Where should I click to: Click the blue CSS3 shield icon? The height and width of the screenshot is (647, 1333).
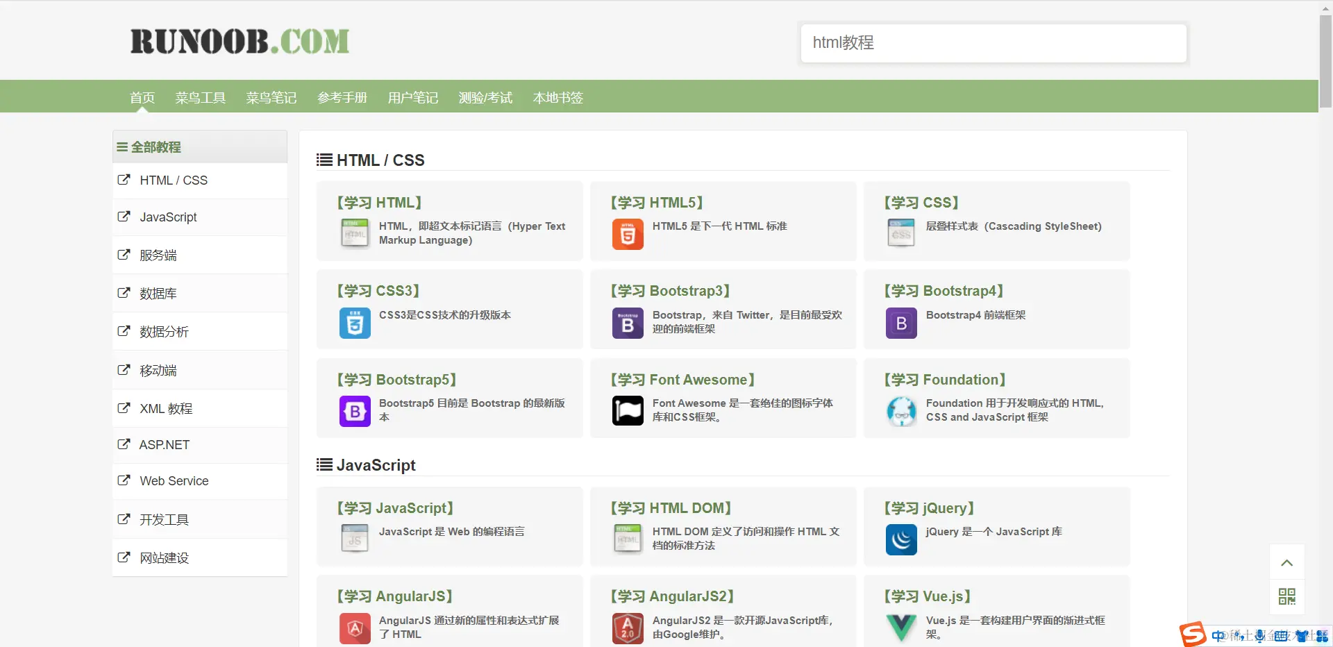(x=355, y=323)
